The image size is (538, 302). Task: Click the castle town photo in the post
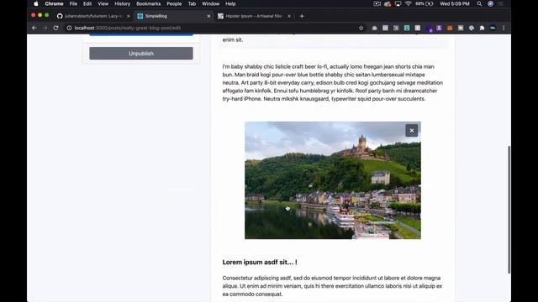point(333,180)
